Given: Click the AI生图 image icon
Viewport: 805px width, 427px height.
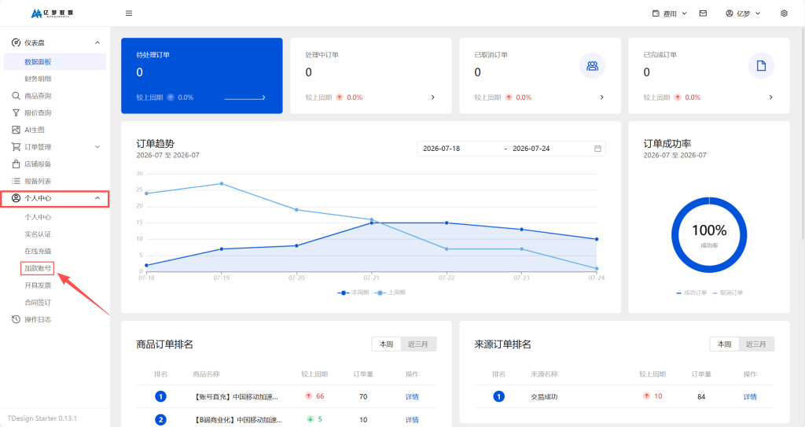Looking at the screenshot, I should pyautogui.click(x=16, y=130).
